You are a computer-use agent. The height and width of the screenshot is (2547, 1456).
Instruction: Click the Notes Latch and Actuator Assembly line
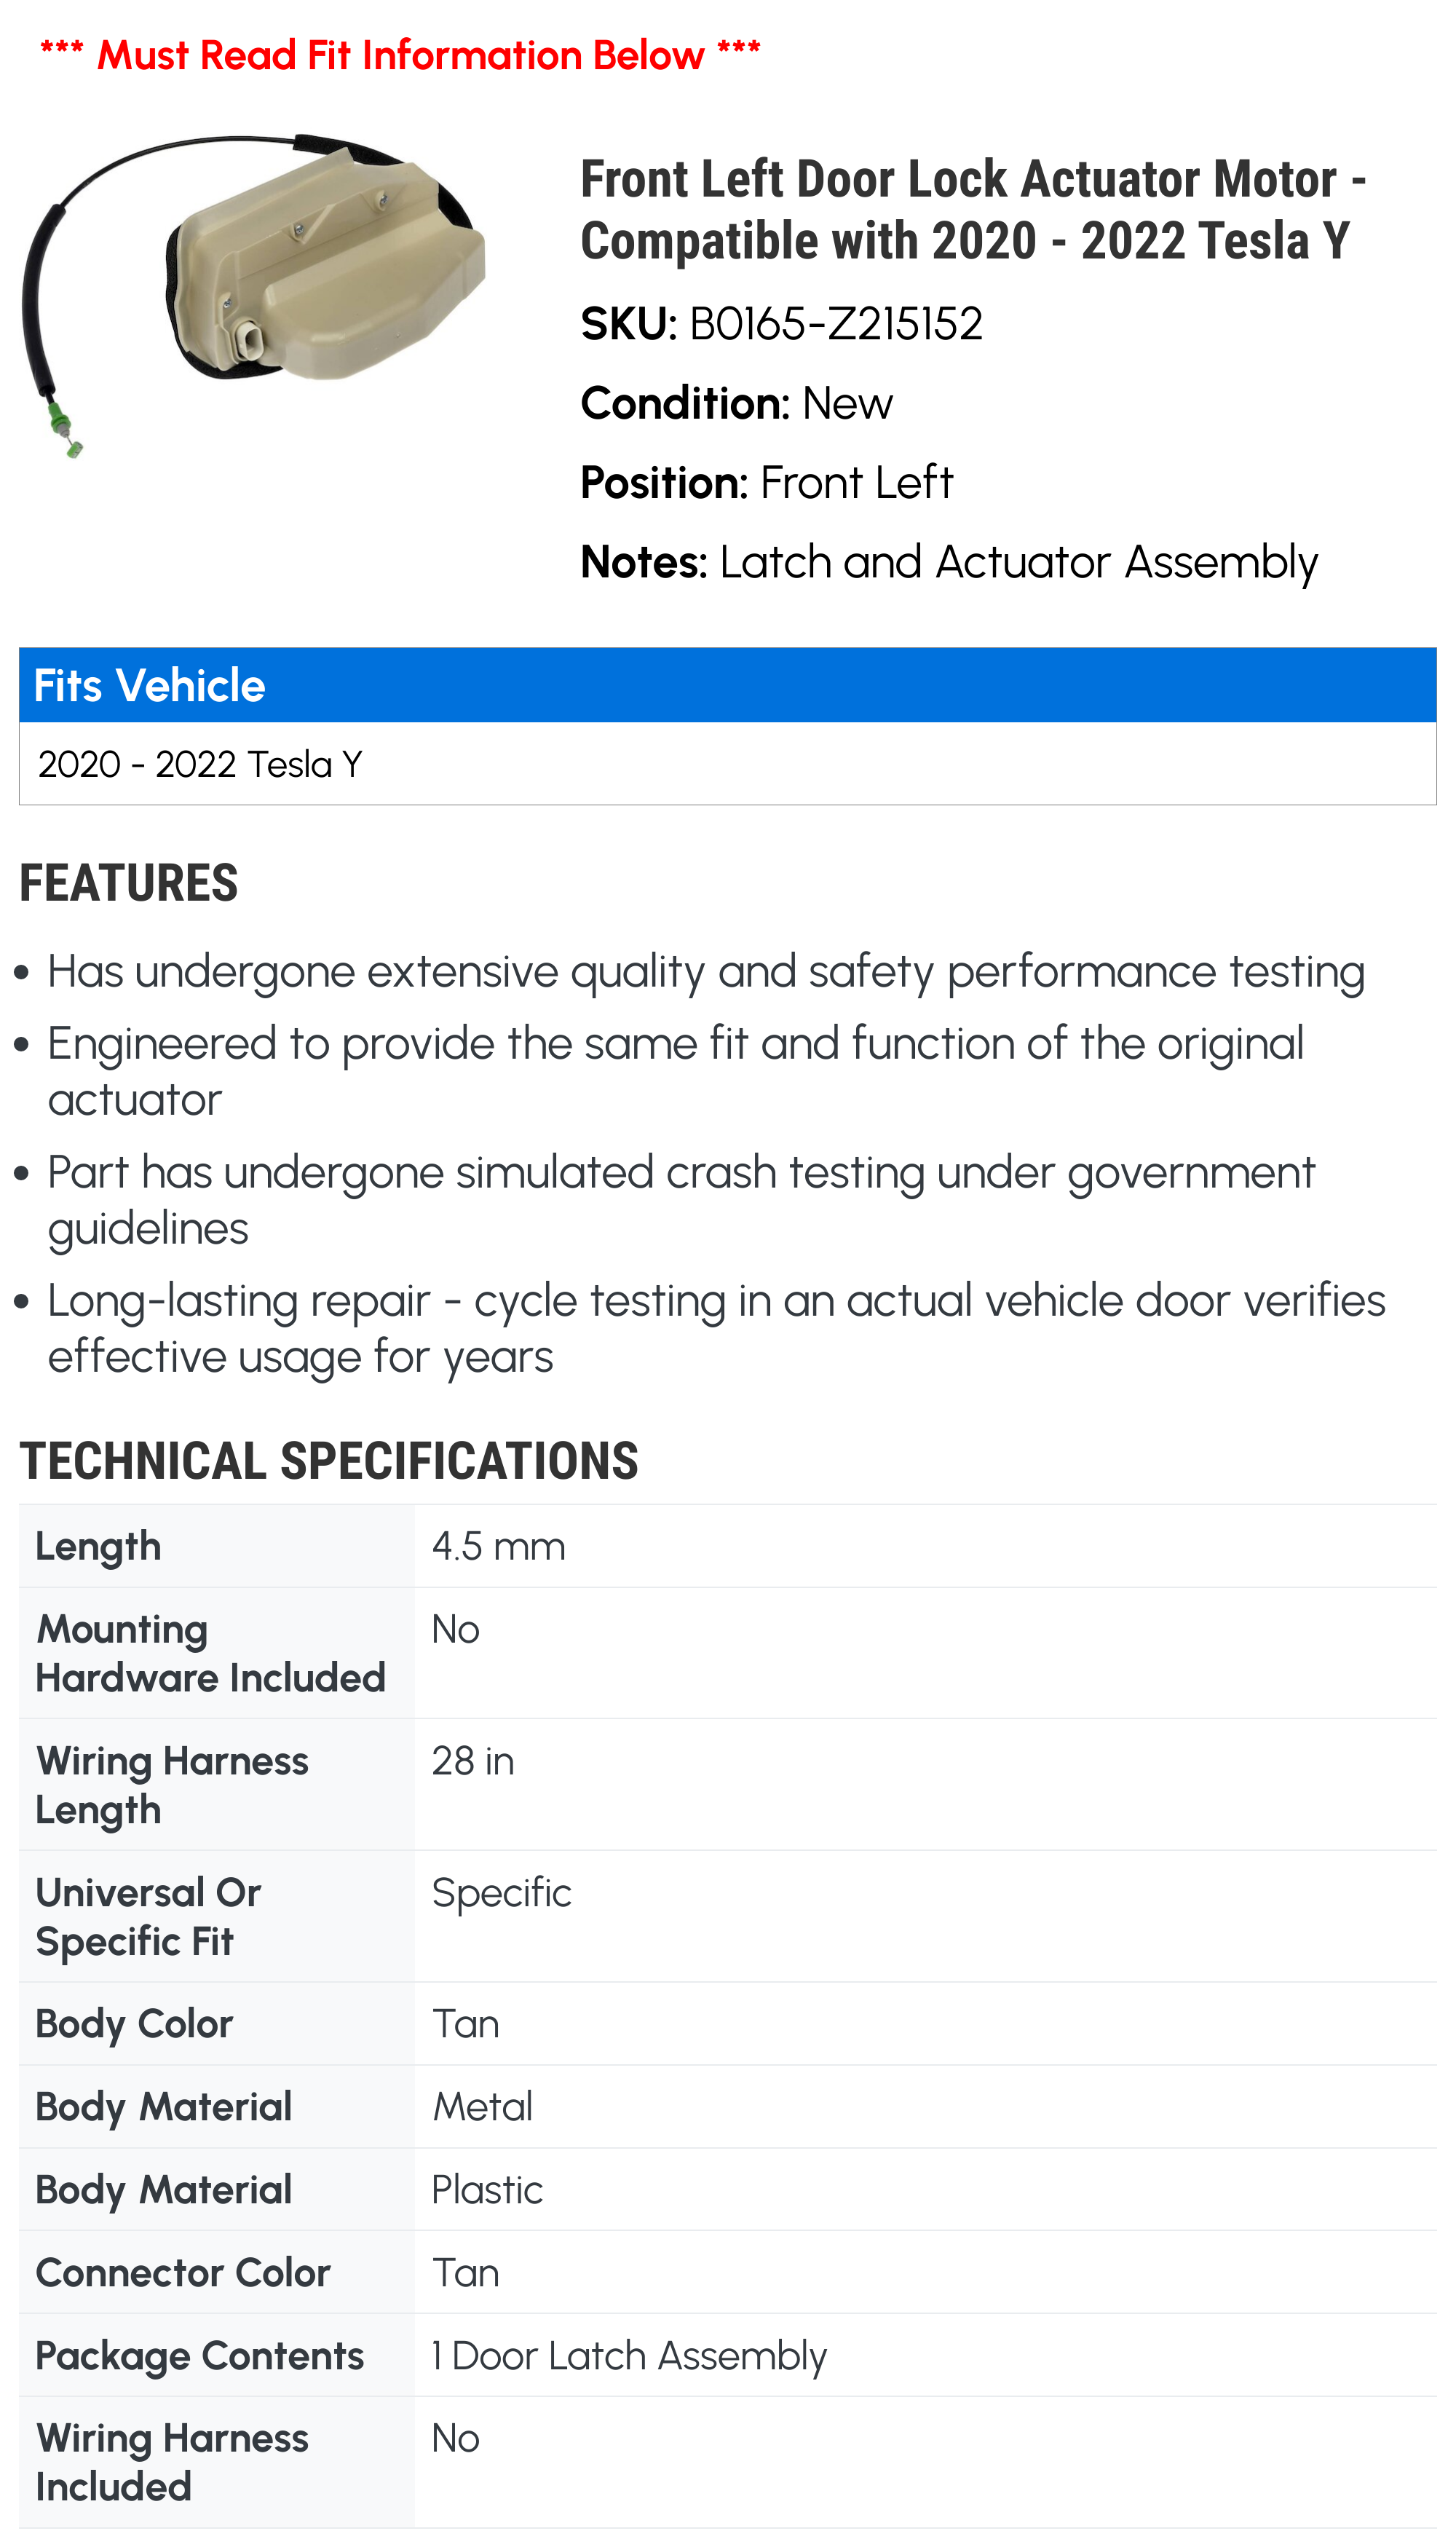[949, 563]
